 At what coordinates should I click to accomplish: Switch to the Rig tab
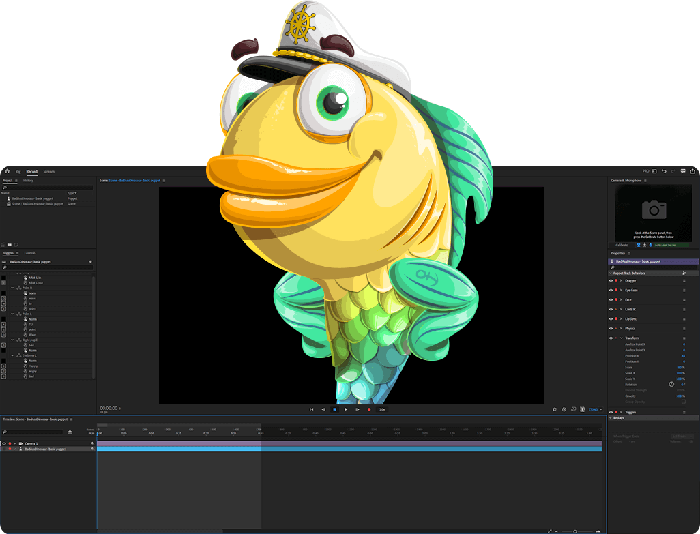point(18,171)
